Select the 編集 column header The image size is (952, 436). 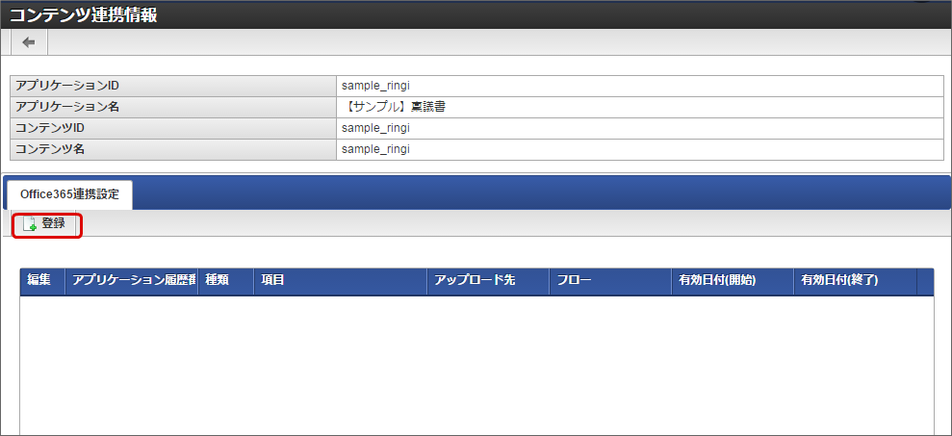coord(42,280)
